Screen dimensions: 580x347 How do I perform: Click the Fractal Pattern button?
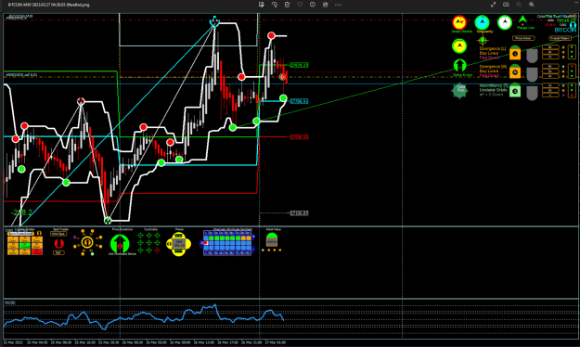(560, 38)
